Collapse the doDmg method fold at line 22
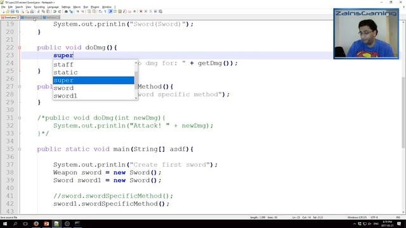Image resolution: width=406 pixels, height=228 pixels. [20, 47]
